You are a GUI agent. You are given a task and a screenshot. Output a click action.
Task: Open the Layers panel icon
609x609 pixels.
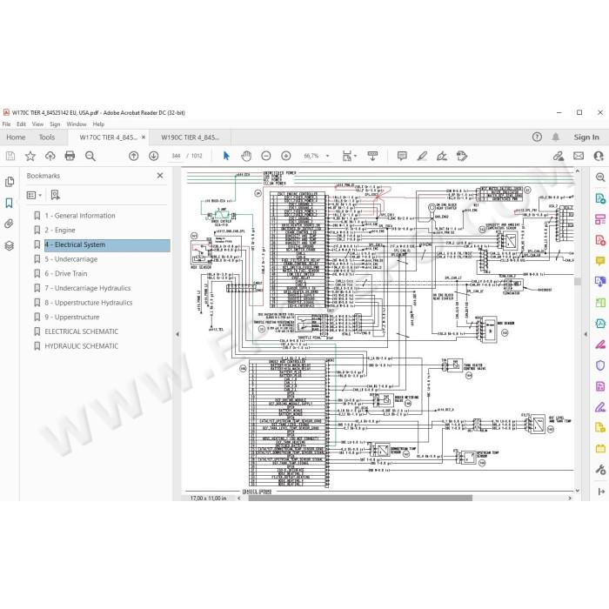(9, 245)
